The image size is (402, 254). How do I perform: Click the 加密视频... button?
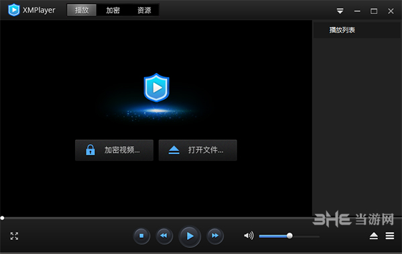[x=114, y=150]
